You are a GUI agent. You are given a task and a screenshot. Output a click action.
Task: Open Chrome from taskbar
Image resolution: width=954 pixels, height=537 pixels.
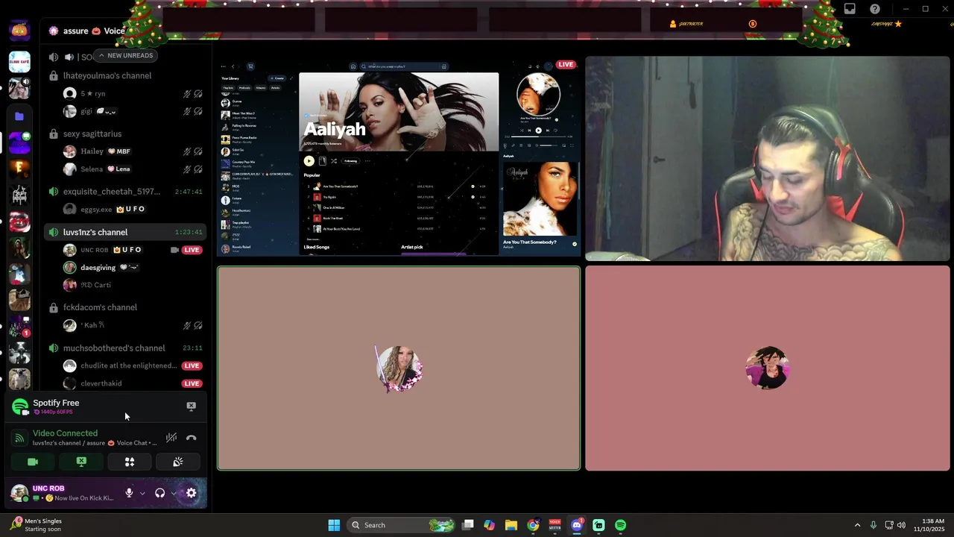click(x=533, y=525)
